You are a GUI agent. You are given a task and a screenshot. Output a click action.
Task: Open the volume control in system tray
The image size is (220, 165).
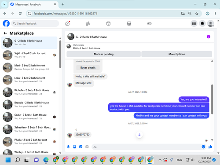[x=192, y=160]
